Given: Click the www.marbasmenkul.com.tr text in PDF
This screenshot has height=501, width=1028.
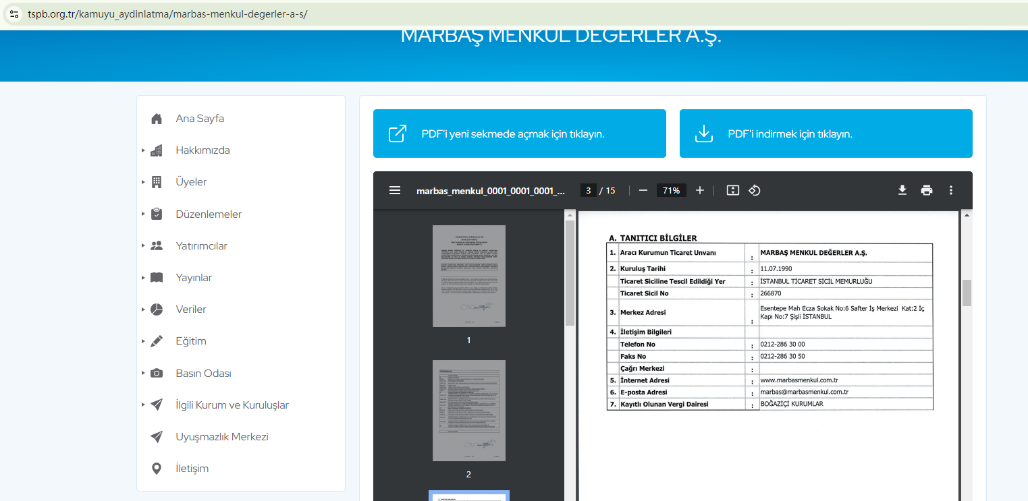Looking at the screenshot, I should [x=799, y=380].
